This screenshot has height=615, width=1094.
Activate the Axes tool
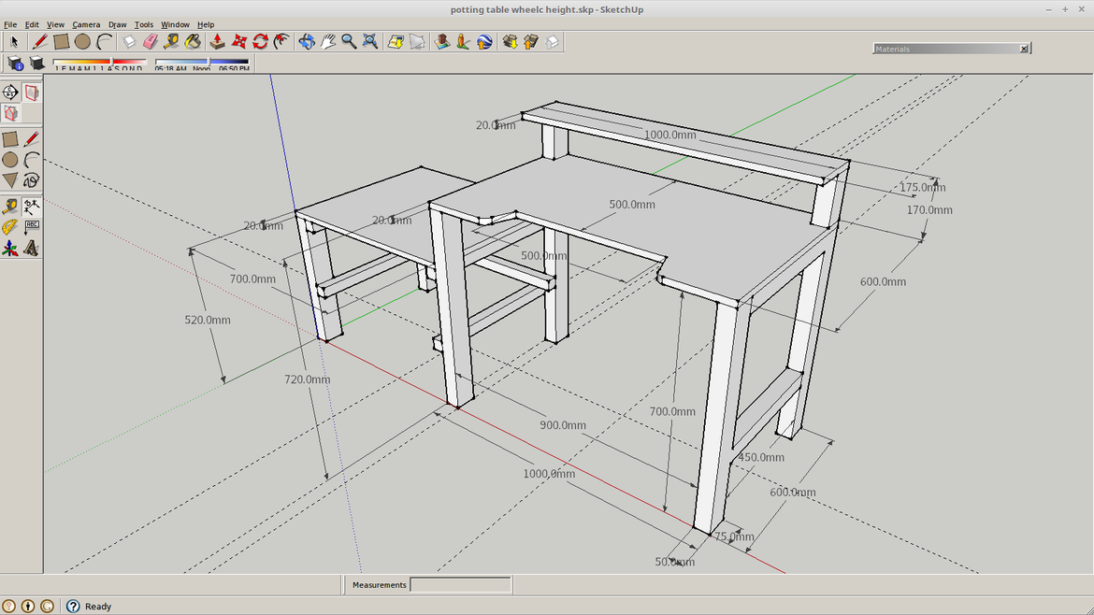coord(10,249)
